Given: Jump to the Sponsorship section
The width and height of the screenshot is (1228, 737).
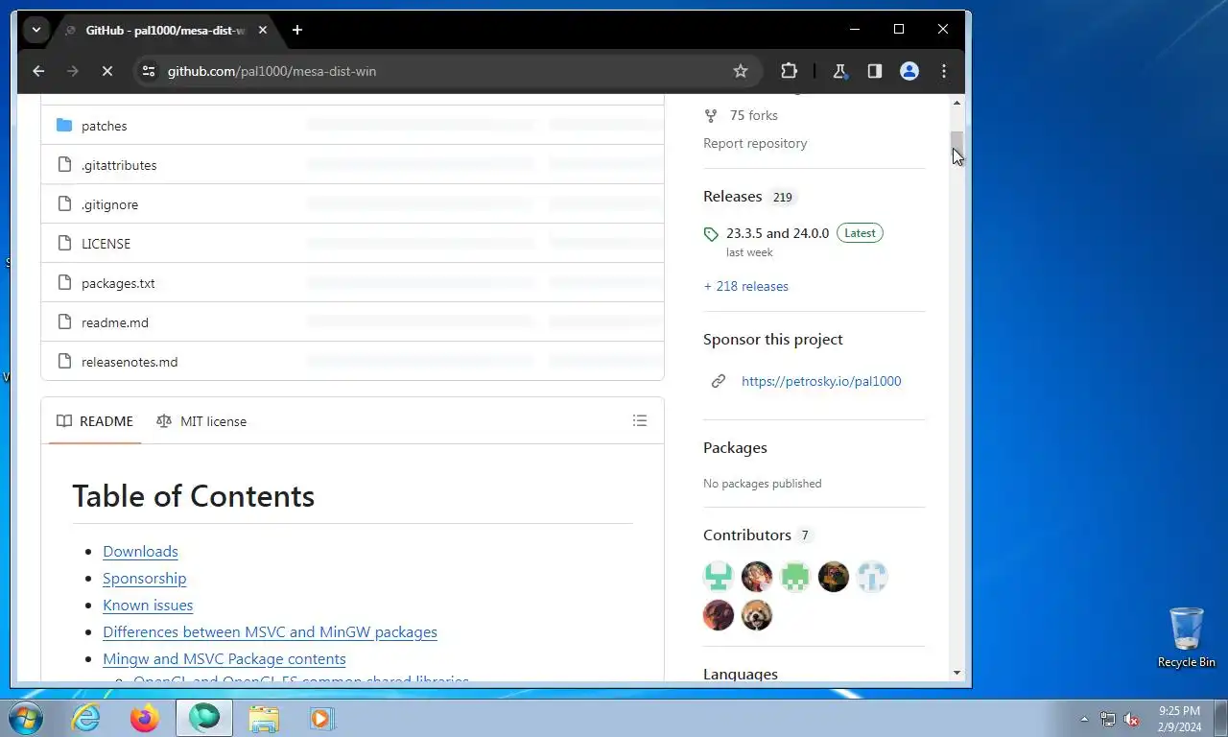Looking at the screenshot, I should coord(144,578).
